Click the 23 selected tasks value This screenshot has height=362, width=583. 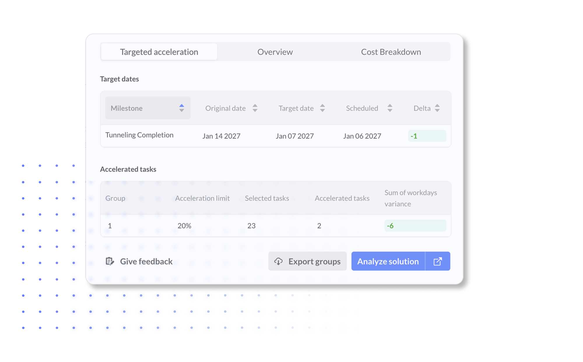[x=251, y=225]
